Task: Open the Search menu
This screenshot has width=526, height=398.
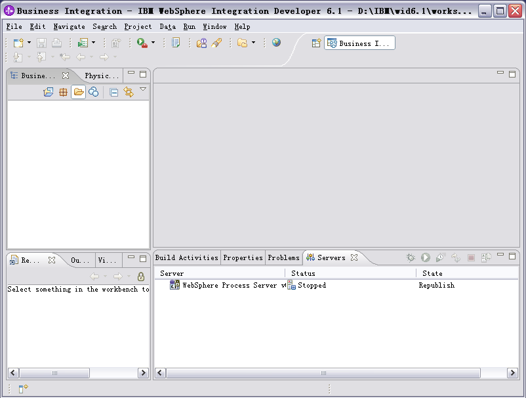Action: pos(105,26)
